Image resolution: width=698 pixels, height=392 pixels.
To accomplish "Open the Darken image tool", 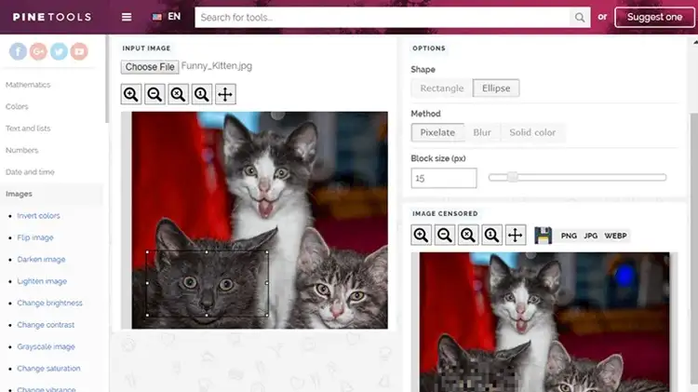I will 41,259.
